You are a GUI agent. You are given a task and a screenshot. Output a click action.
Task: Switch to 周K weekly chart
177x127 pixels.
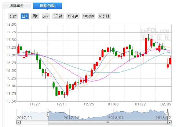click(35, 16)
